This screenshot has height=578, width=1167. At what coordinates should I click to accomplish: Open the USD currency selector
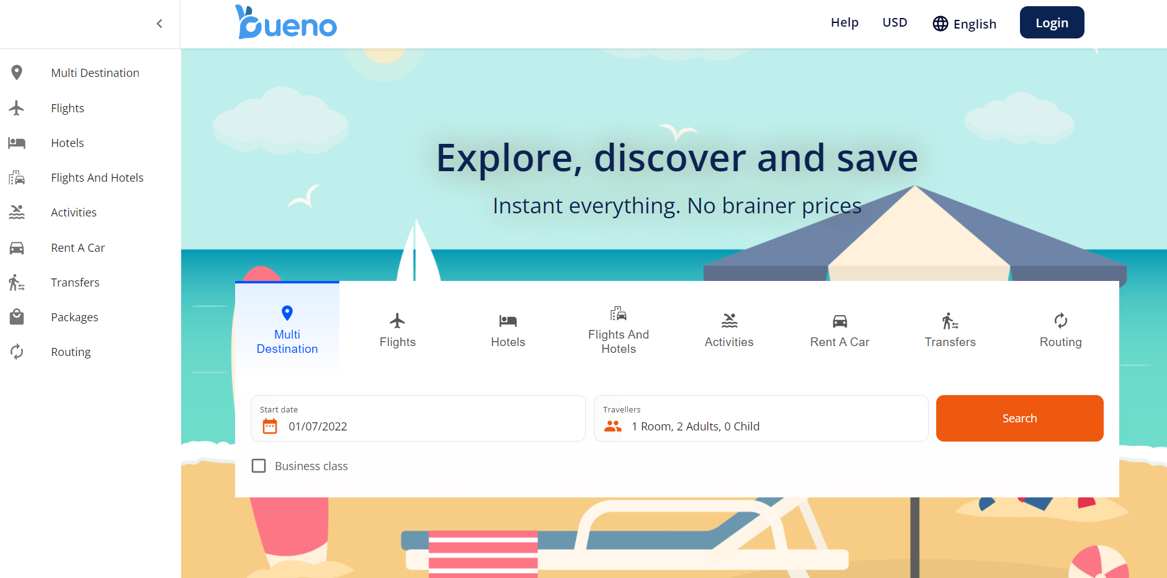(894, 23)
